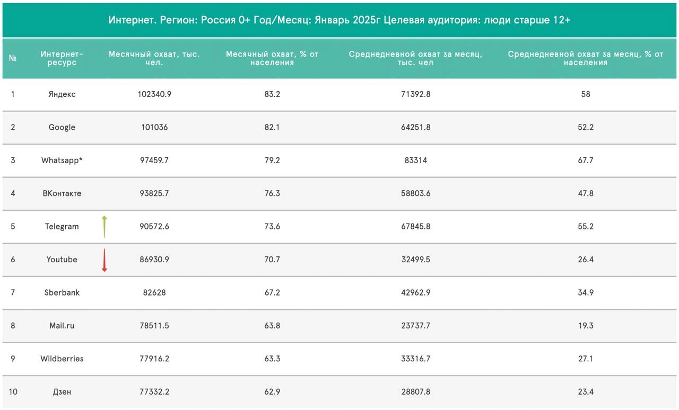Click the daily percent 58 for Яндекс

point(586,94)
